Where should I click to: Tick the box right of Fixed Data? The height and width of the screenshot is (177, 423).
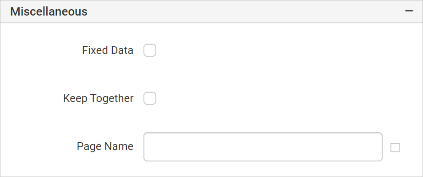click(150, 50)
